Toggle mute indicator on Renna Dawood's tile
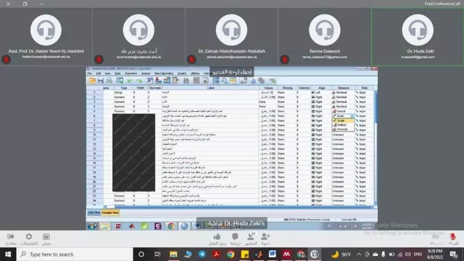 284,59
